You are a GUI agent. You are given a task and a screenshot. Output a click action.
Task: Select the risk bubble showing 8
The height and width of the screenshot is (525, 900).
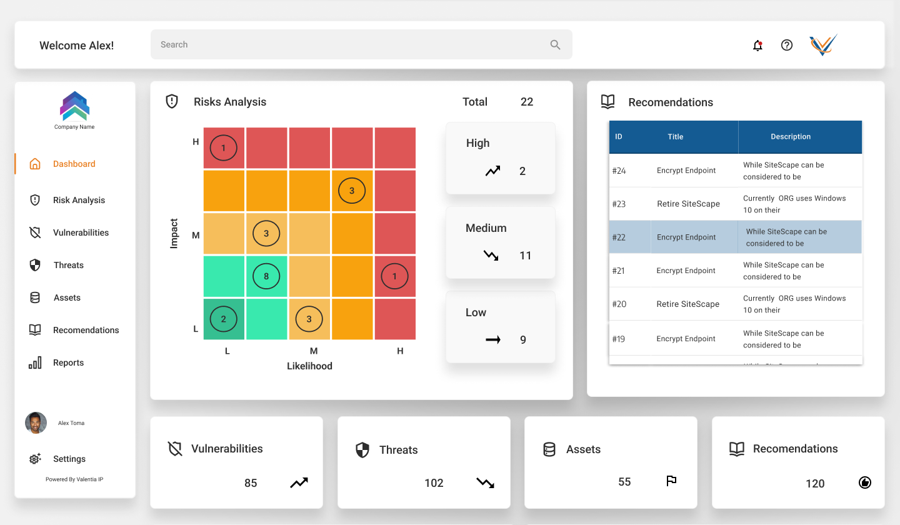(x=266, y=276)
